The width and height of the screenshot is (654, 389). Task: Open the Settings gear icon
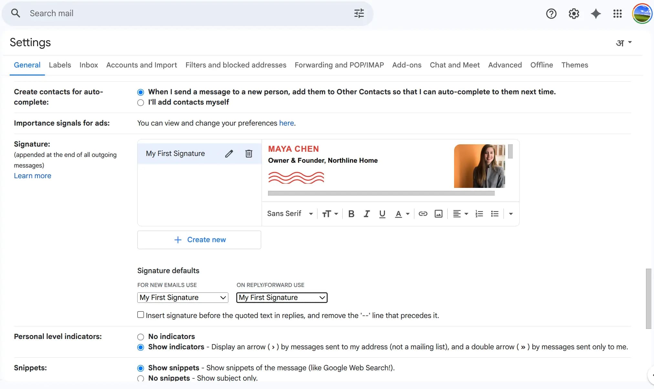pos(574,14)
